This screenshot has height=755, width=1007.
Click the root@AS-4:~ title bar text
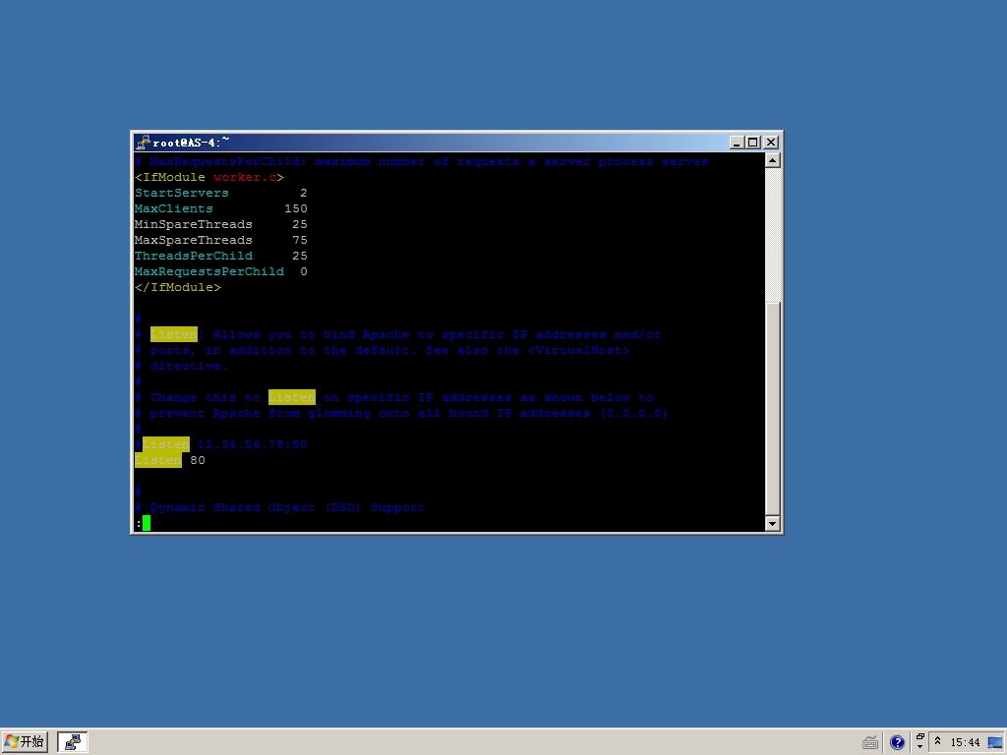(191, 142)
